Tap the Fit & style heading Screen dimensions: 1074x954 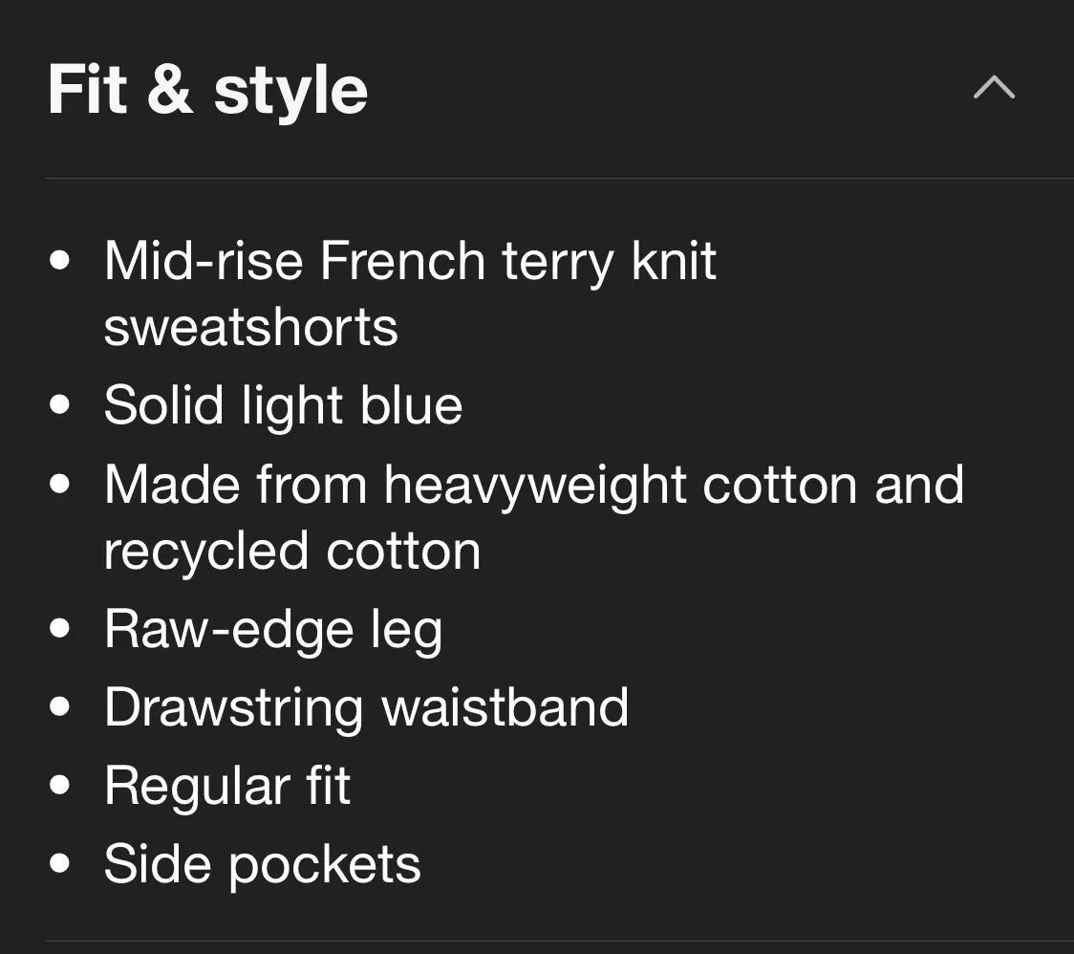(207, 89)
